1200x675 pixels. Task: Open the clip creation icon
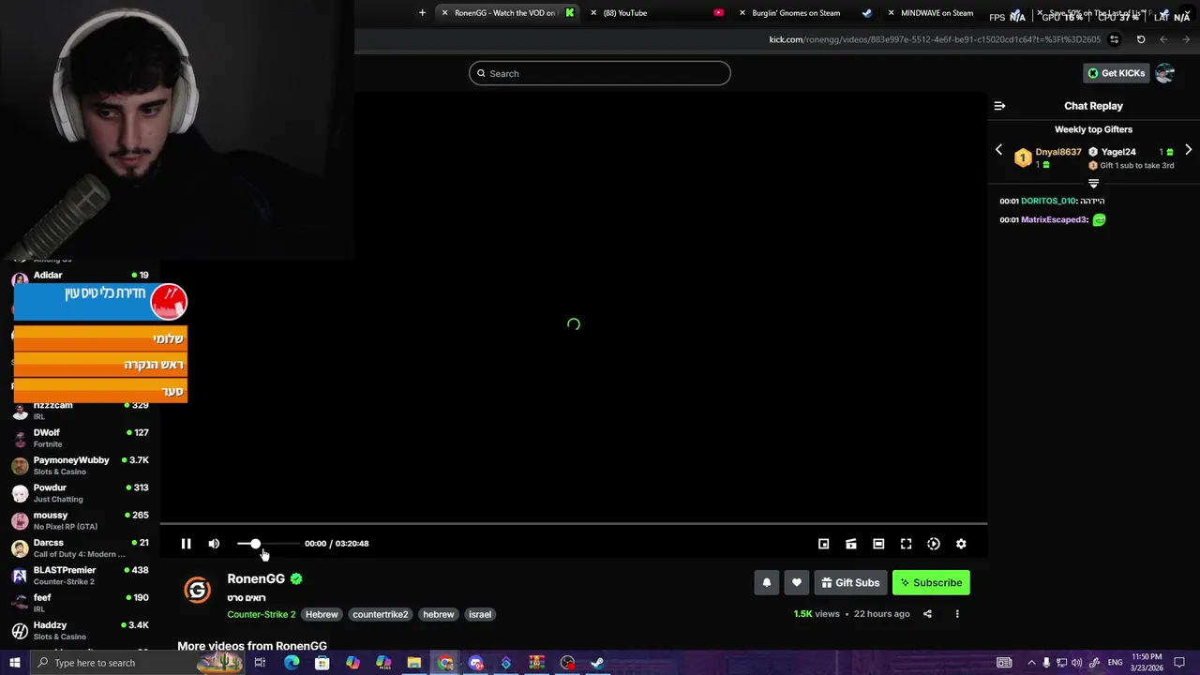(851, 544)
